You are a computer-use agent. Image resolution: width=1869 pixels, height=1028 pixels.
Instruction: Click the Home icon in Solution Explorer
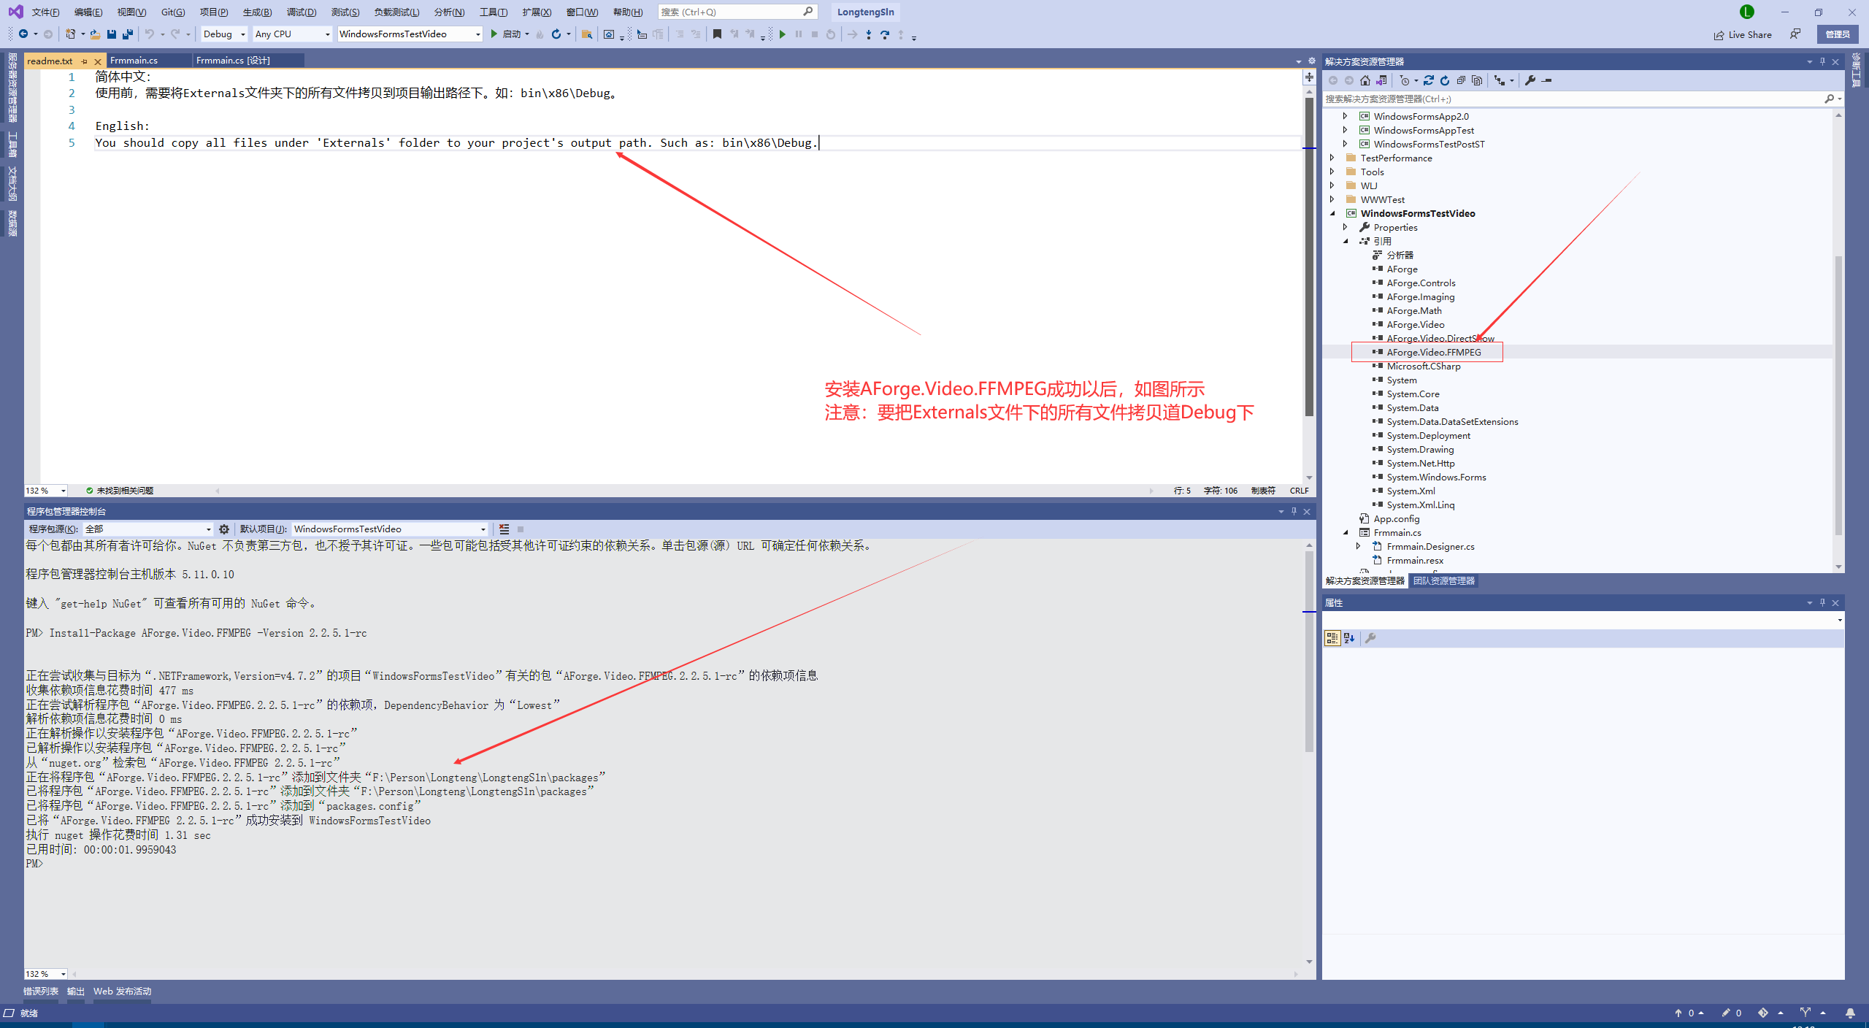pyautogui.click(x=1365, y=80)
